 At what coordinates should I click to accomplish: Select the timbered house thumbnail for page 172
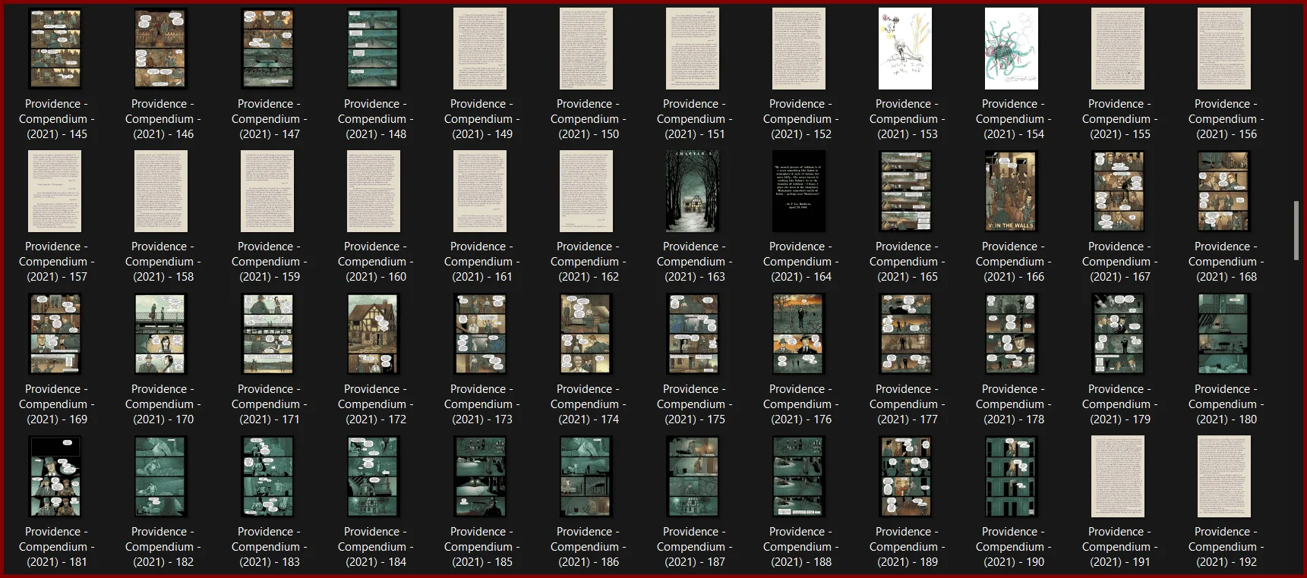click(374, 334)
